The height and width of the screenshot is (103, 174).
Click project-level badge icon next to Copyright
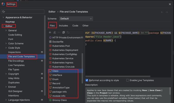point(42,74)
